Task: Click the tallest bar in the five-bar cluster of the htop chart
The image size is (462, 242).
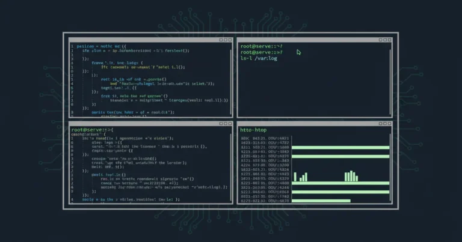Action: click(x=351, y=176)
